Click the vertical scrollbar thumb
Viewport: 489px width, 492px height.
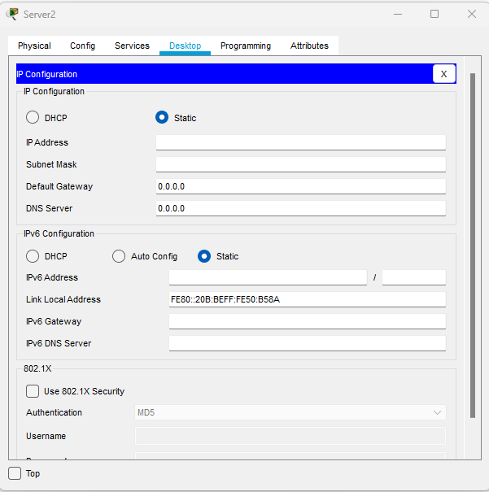tap(473, 246)
